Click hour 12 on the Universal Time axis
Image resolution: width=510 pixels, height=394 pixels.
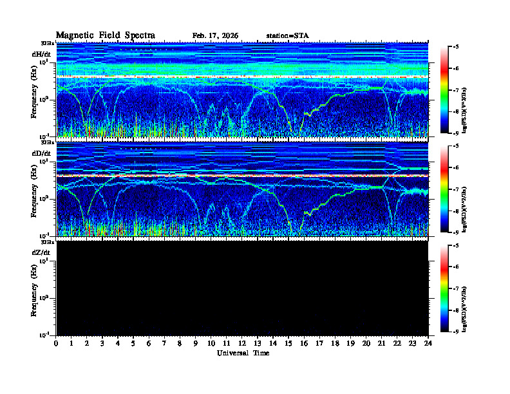242,343
